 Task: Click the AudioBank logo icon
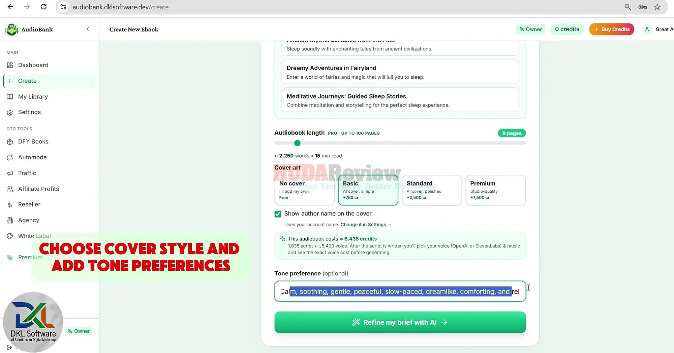[12, 29]
